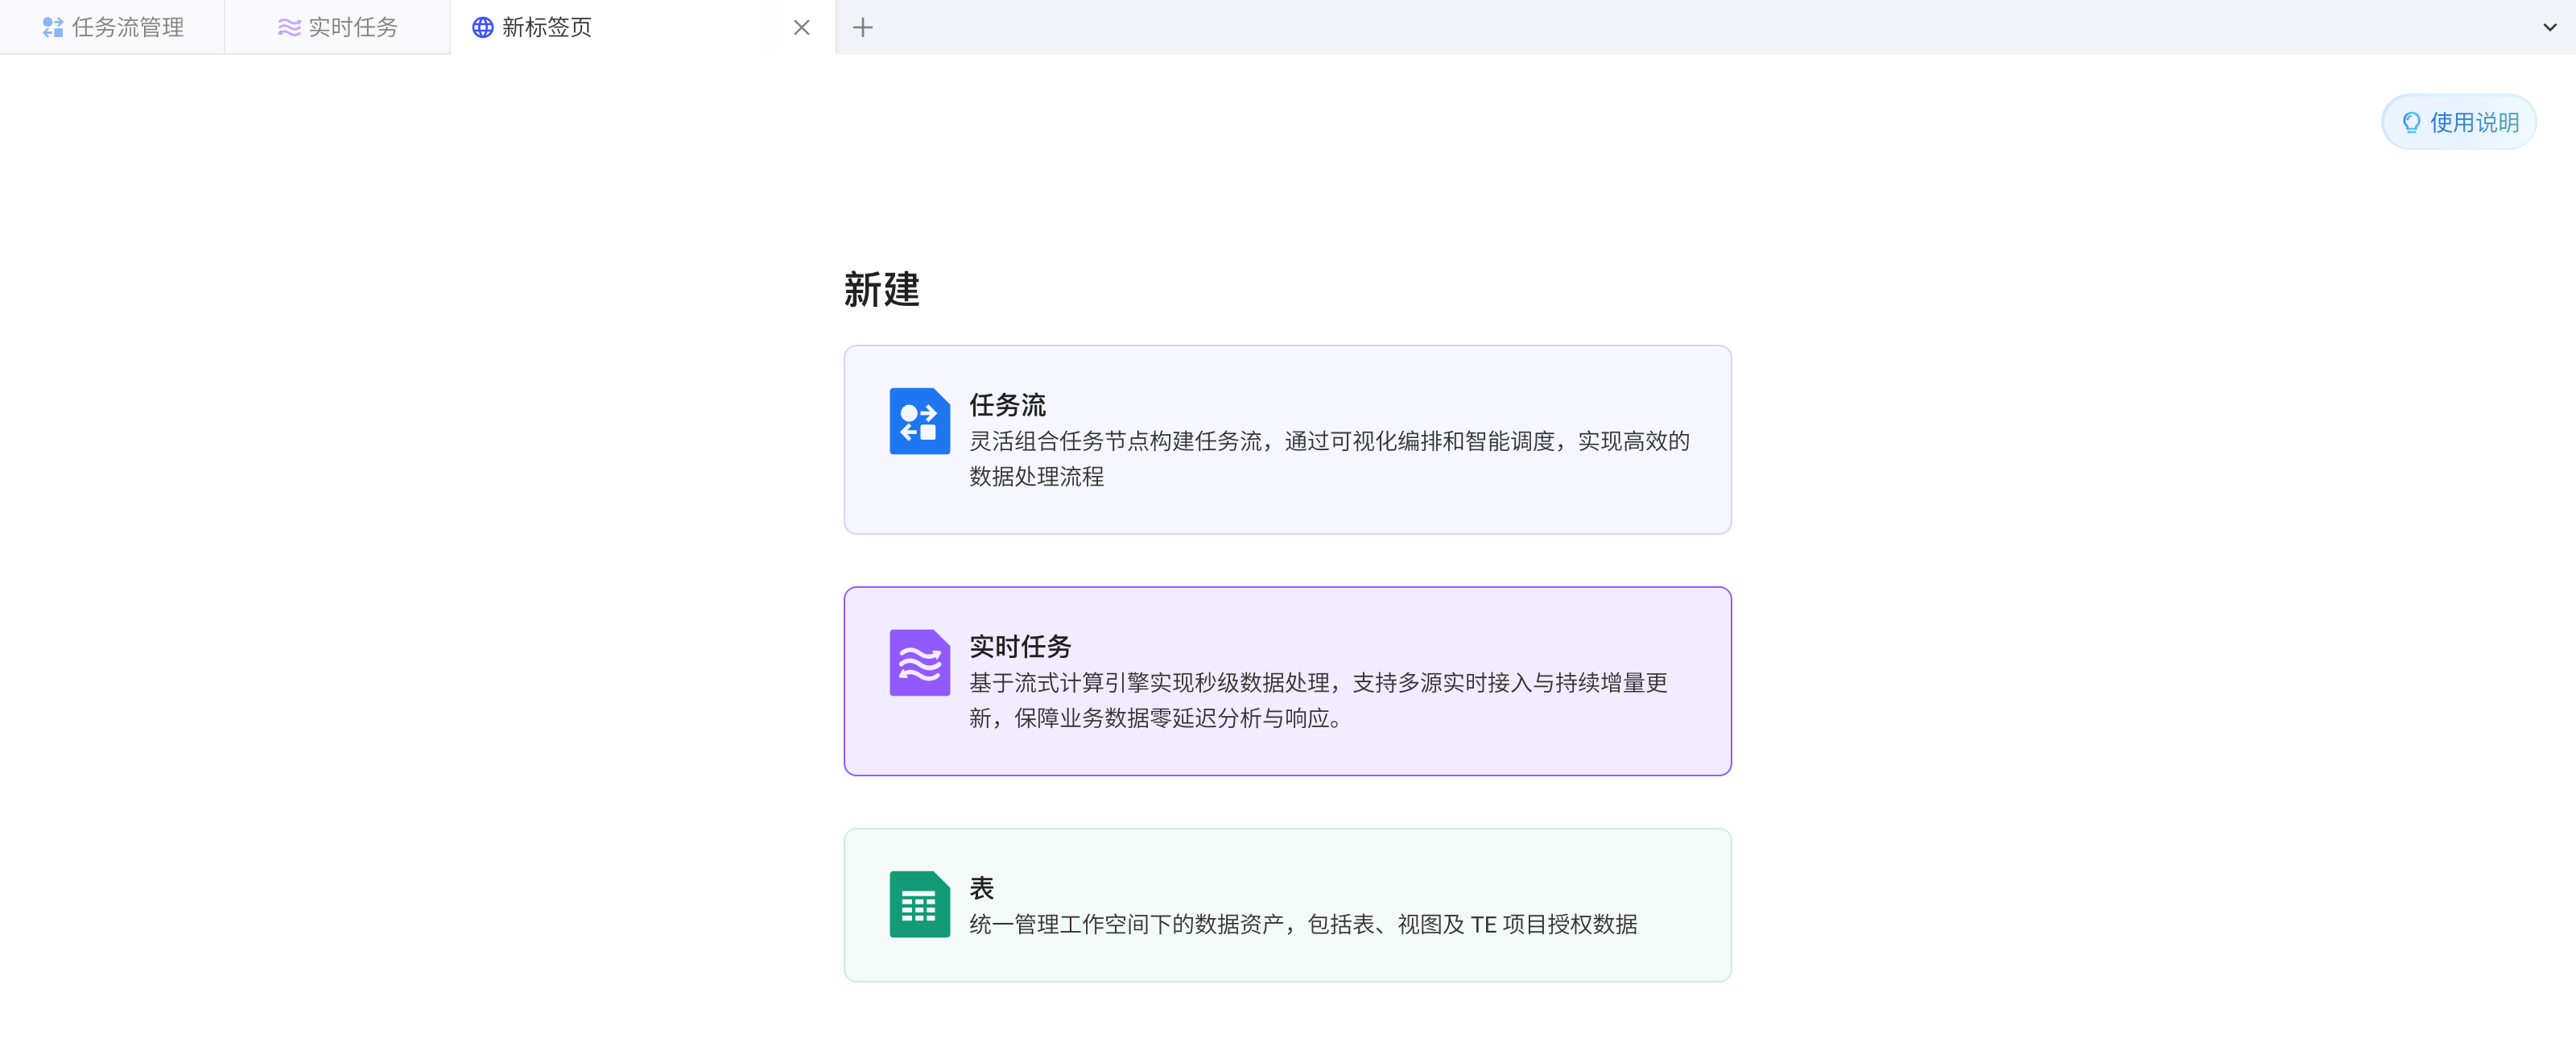Click the 任务流 card title
Viewport: 2576px width, 1063px height.
(x=1007, y=405)
